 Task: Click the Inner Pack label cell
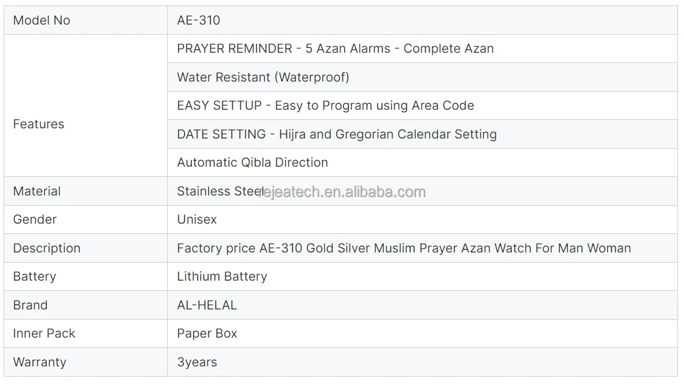click(86, 333)
